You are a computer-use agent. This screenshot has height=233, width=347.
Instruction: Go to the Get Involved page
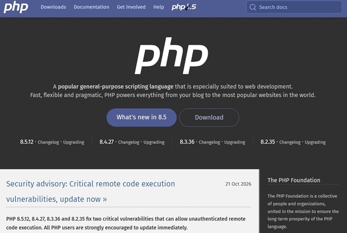click(x=131, y=7)
